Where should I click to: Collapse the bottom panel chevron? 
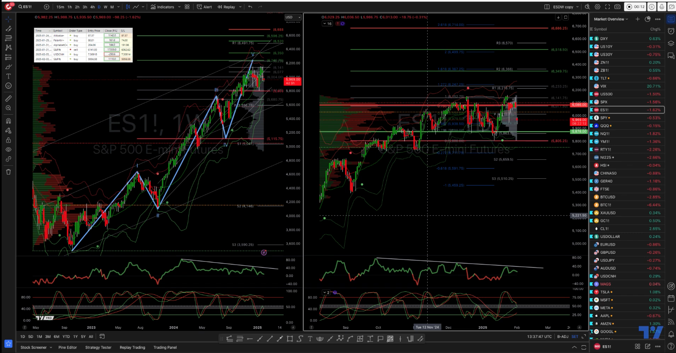pos(574,347)
